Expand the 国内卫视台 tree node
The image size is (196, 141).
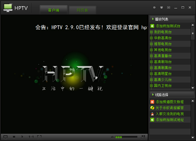[x=151, y=86]
